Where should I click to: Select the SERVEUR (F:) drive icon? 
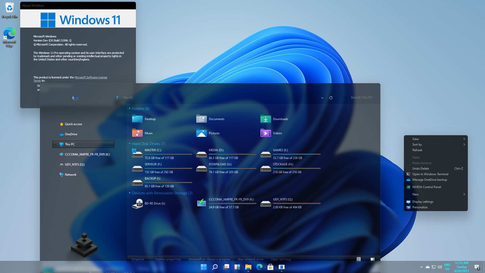pos(137,168)
